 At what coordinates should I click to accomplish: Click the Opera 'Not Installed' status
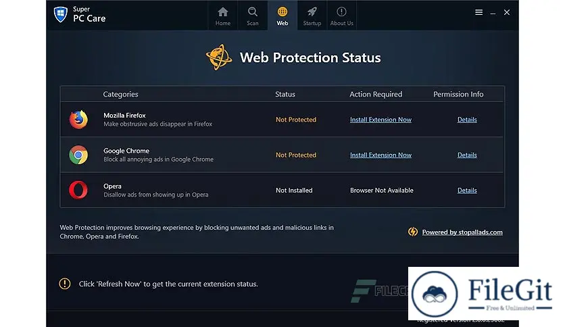294,190
